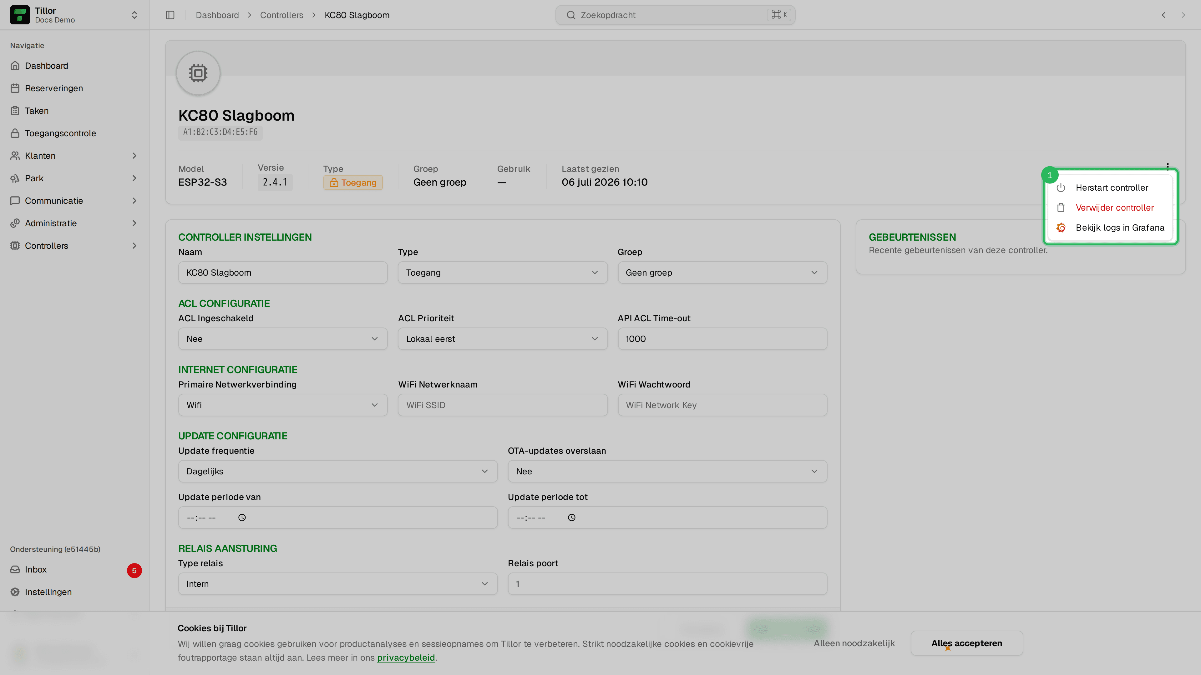
Task: Open the Type relais dropdown
Action: 337,584
